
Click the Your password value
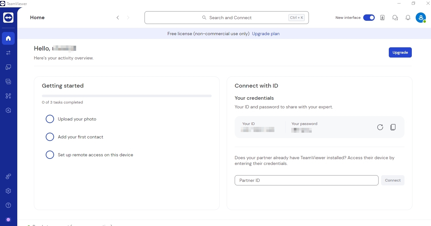click(x=302, y=130)
